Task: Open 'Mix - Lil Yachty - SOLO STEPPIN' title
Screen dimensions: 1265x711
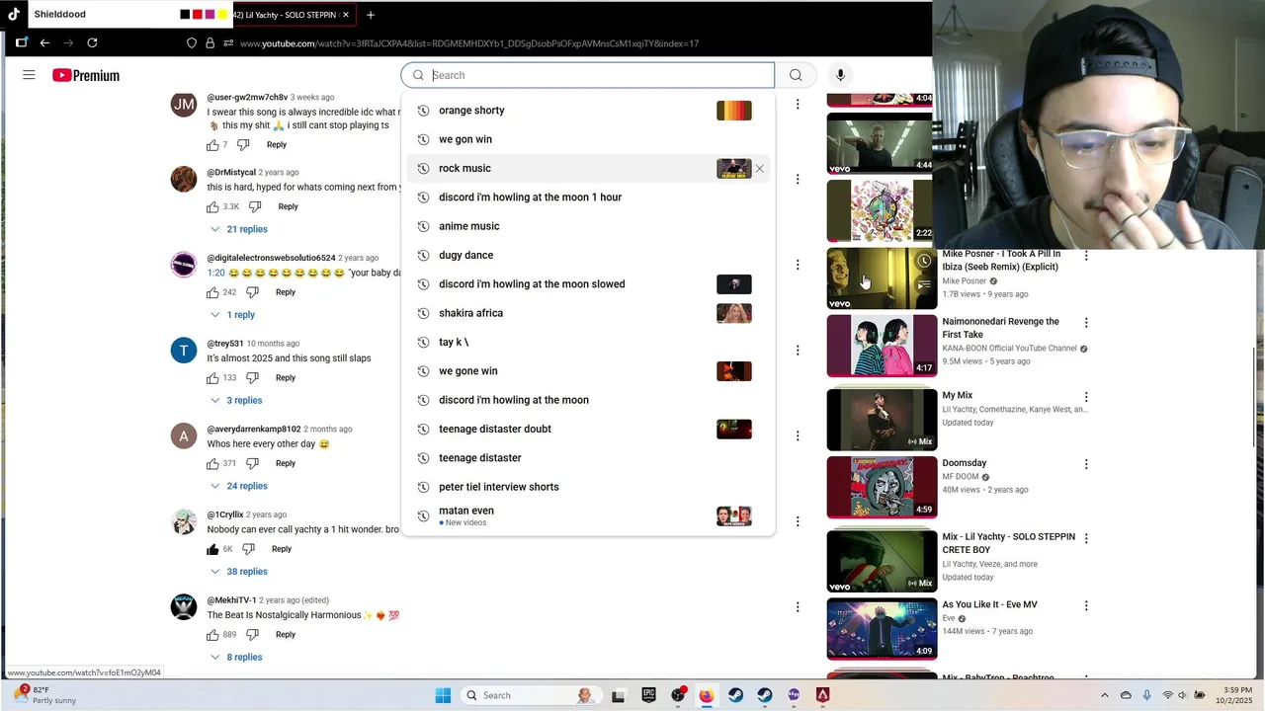Action: click(1008, 543)
